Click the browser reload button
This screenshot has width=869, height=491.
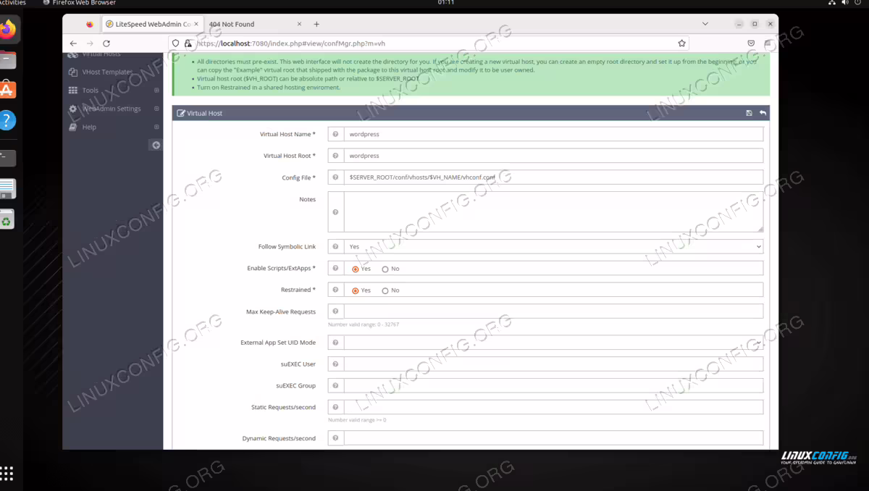tap(106, 43)
